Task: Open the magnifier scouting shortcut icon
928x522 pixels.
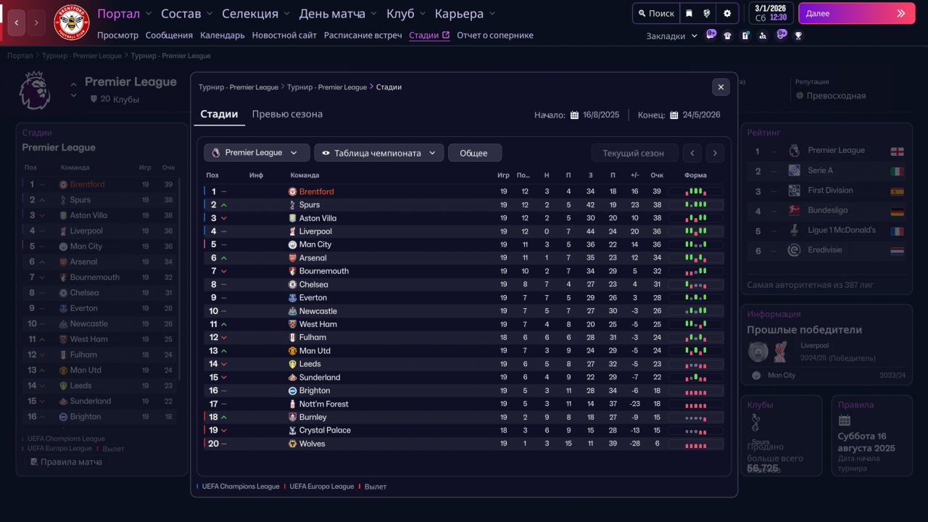Action: [763, 36]
